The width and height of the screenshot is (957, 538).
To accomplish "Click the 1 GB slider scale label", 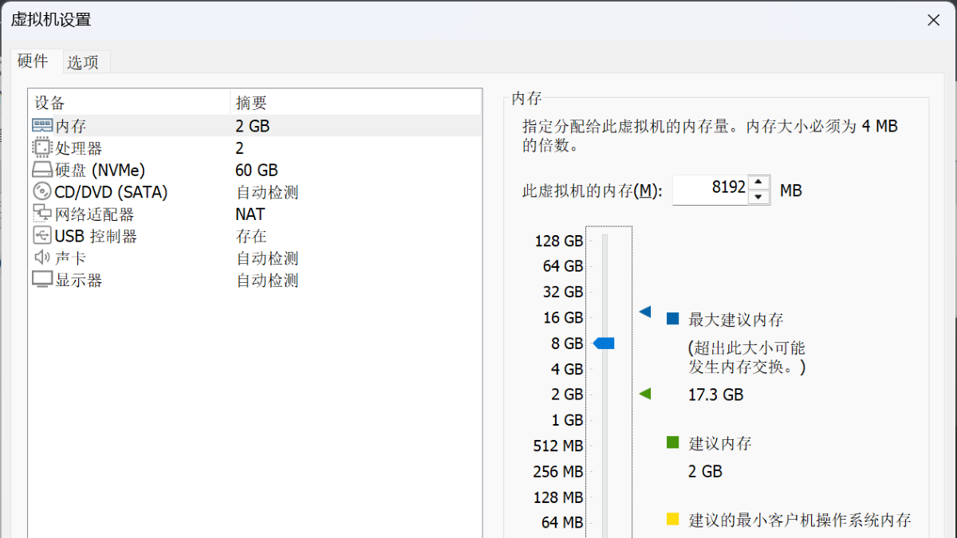I will (567, 420).
